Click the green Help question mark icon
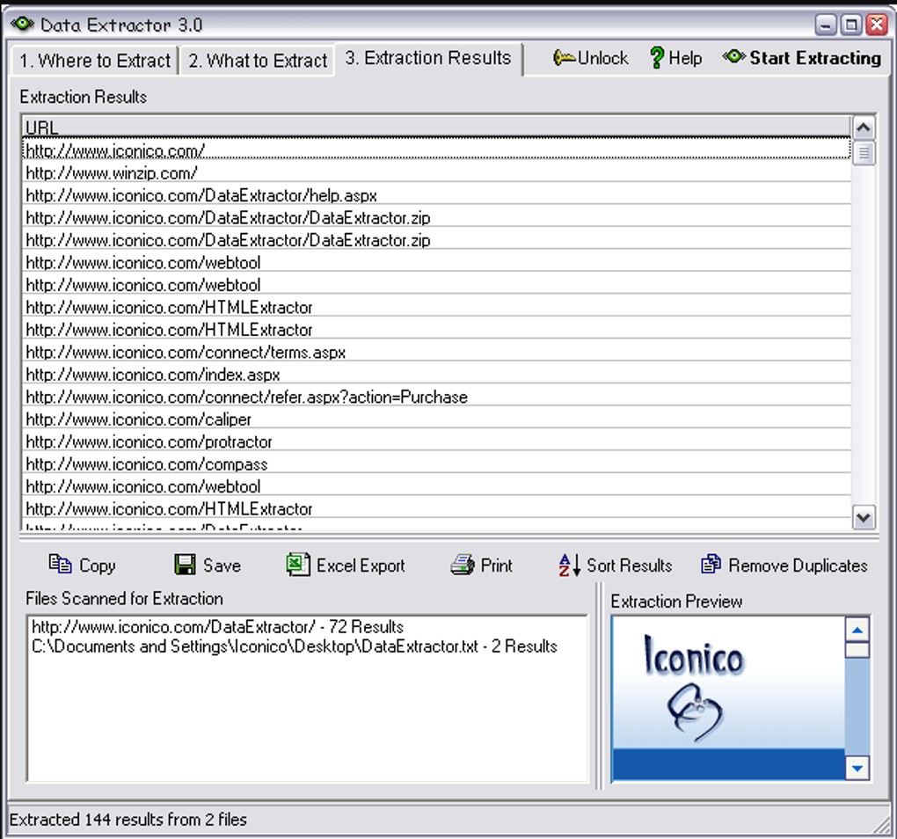 [657, 58]
